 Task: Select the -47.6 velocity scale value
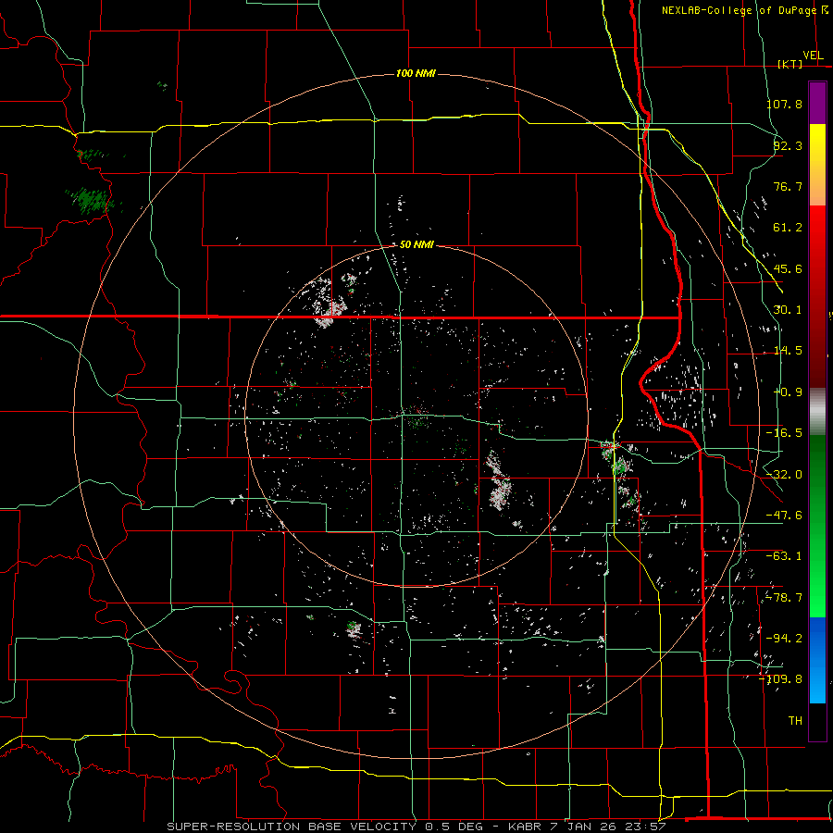784,516
